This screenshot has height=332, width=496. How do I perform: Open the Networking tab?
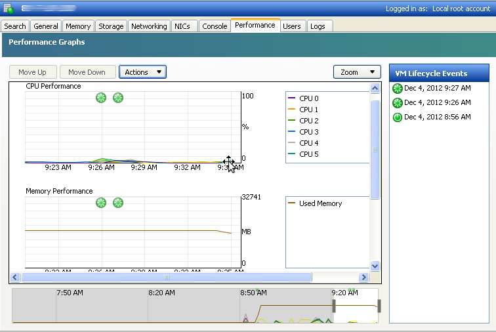[x=149, y=26]
